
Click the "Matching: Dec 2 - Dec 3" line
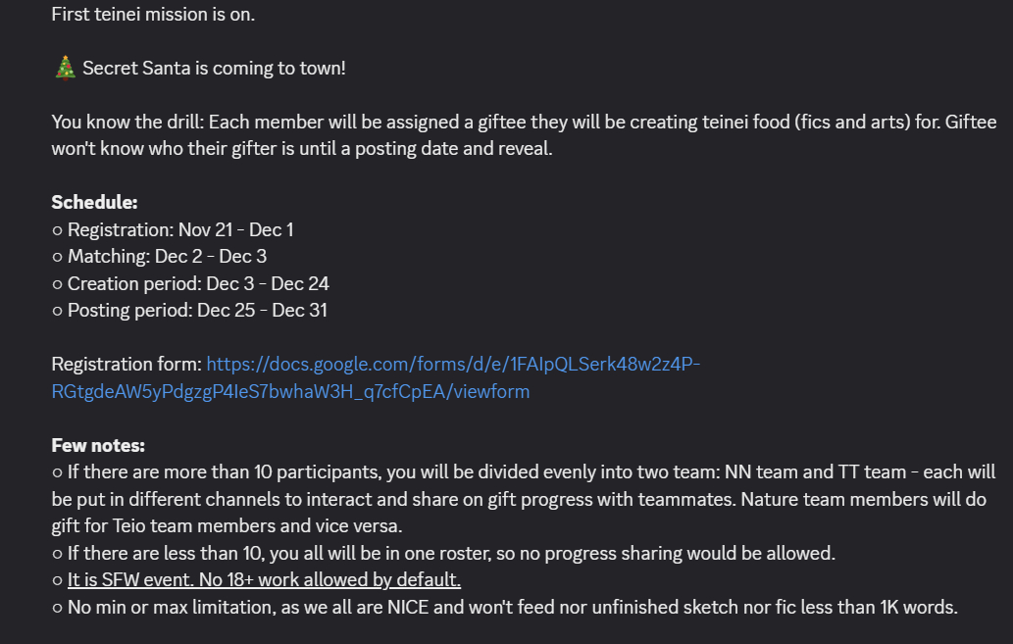[x=167, y=257]
